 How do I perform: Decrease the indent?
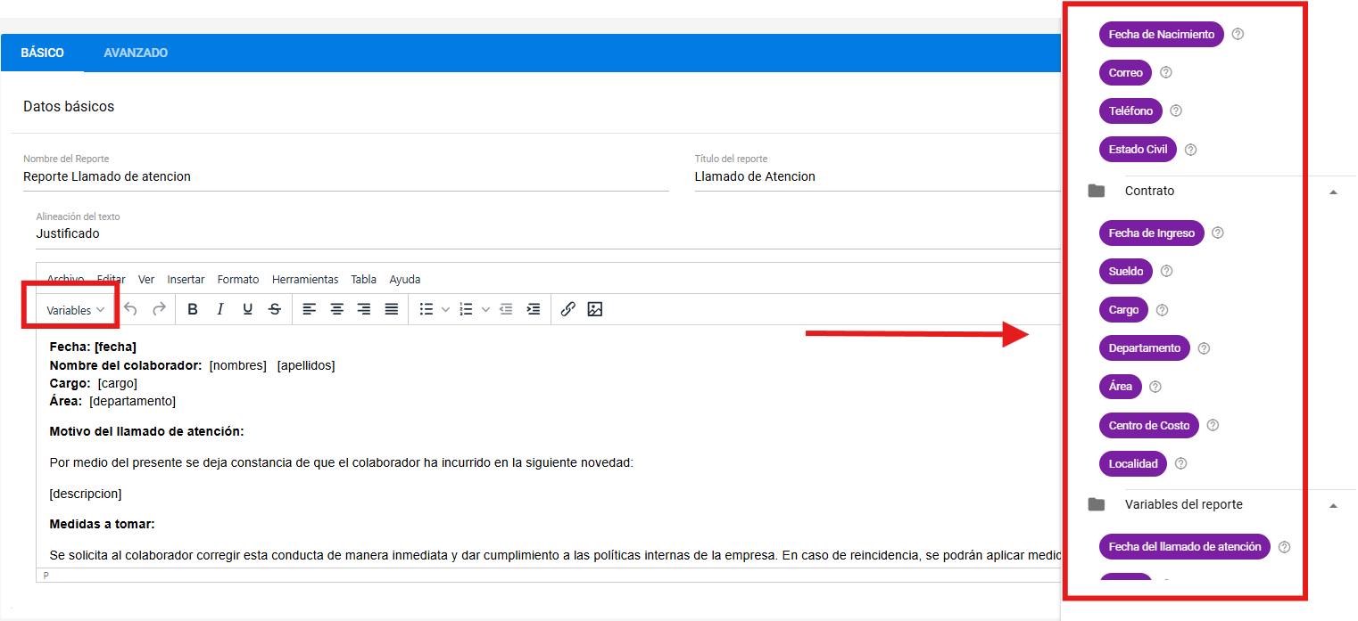506,309
